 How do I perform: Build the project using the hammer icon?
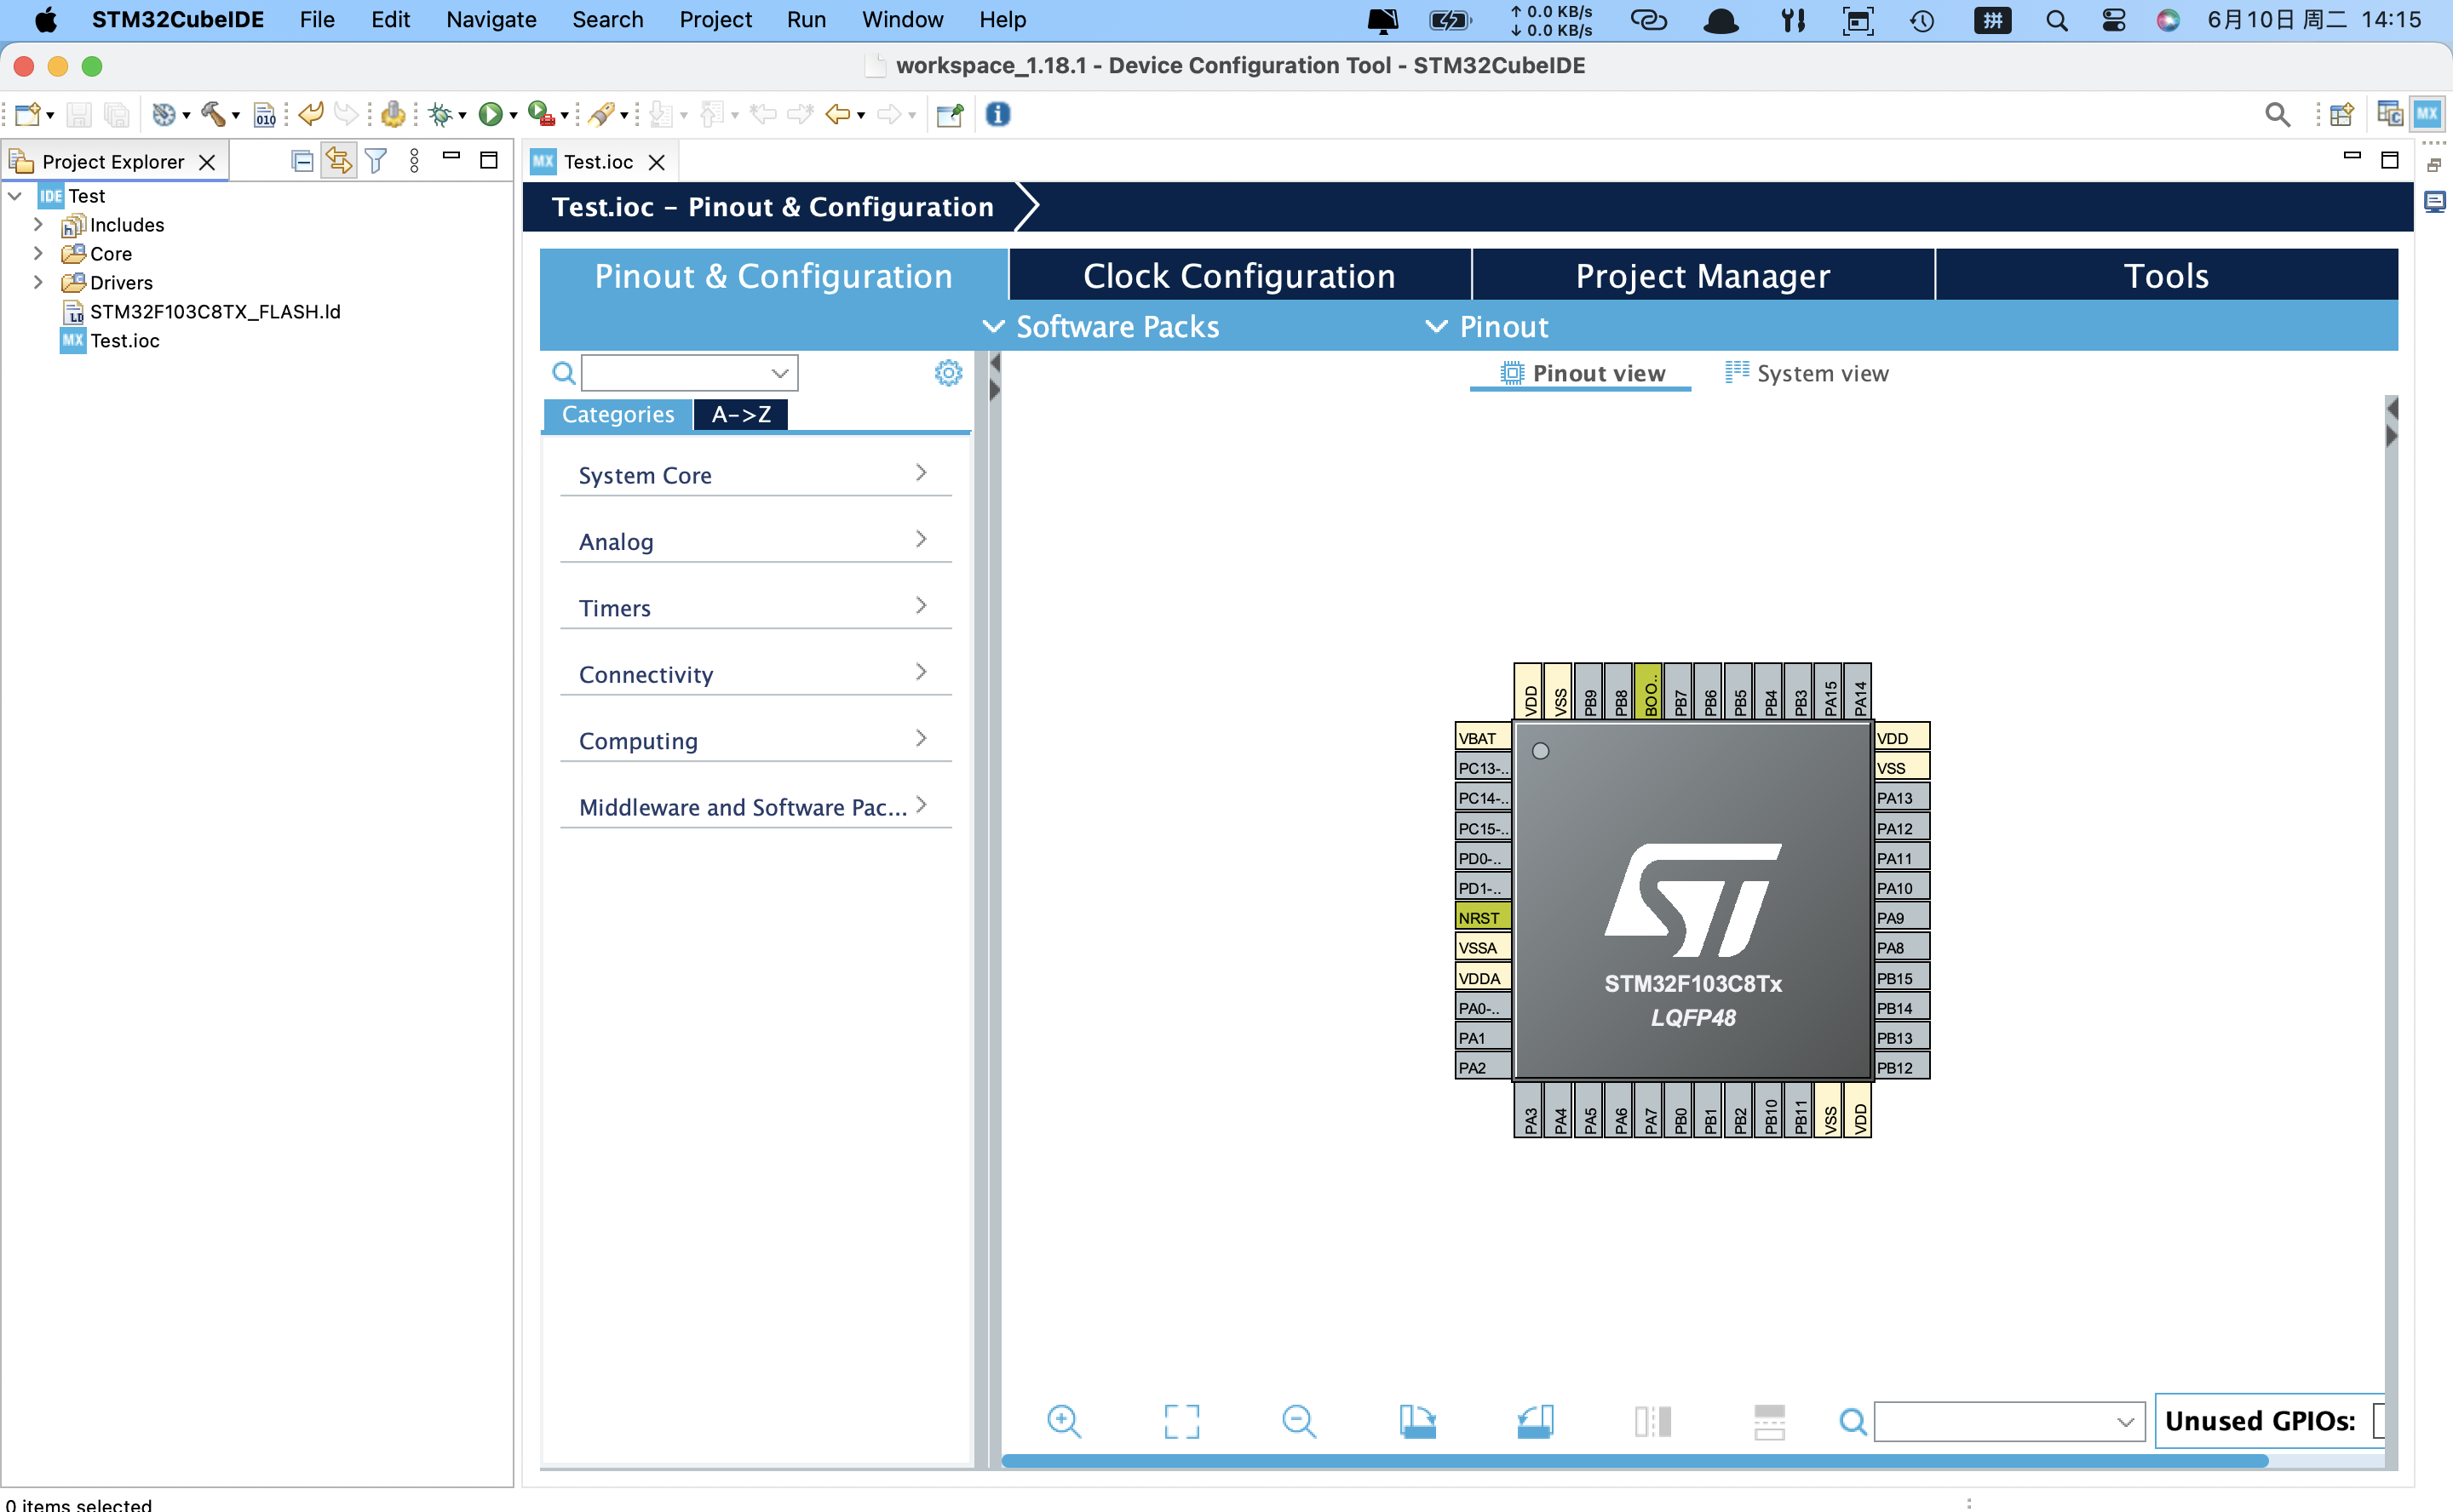(x=213, y=114)
